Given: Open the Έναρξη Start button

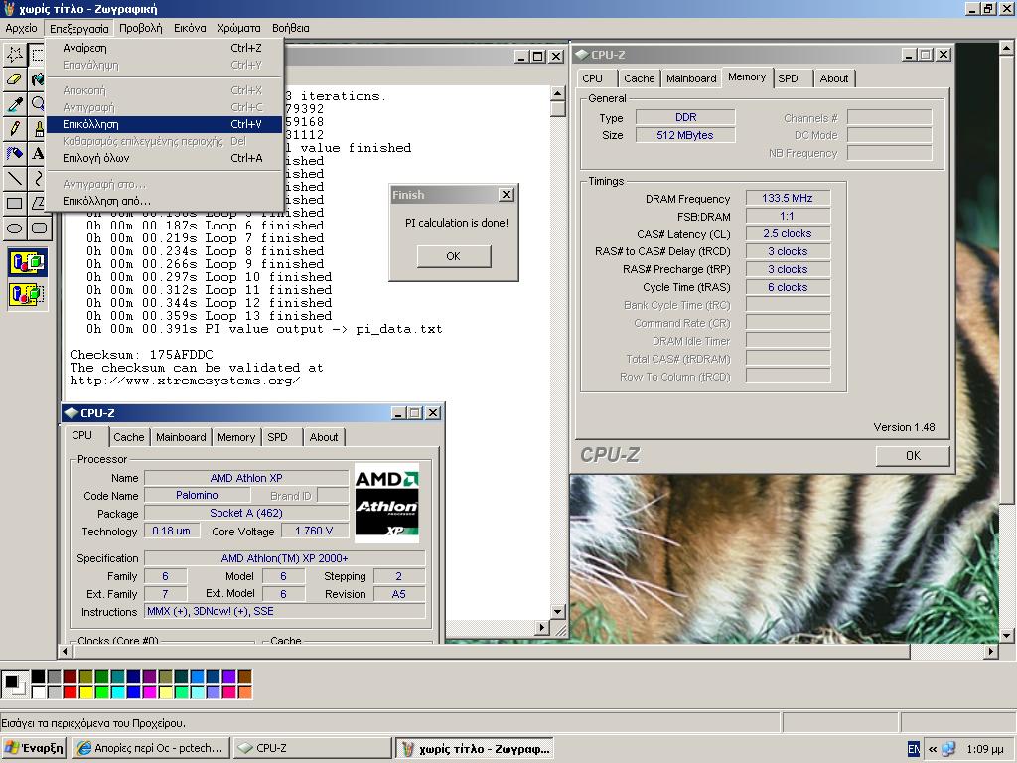Looking at the screenshot, I should (x=34, y=748).
